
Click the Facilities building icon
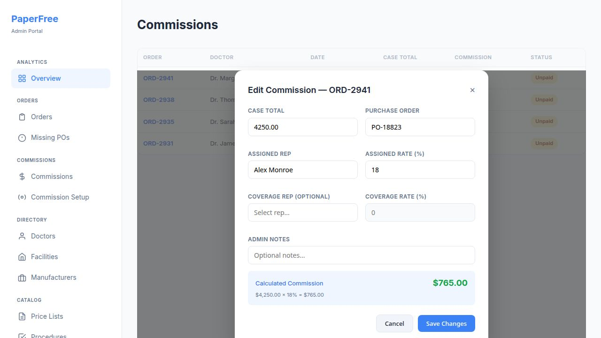coord(22,257)
